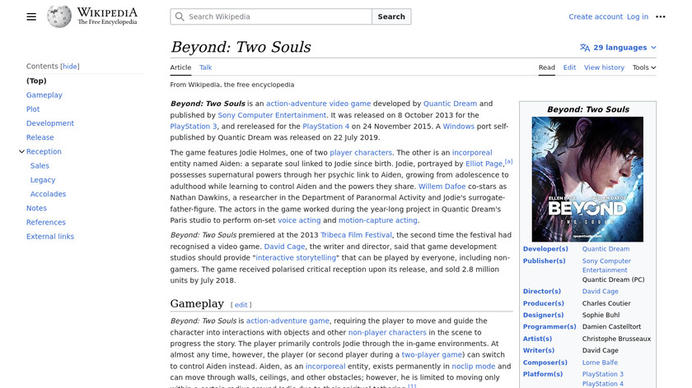Open the Log in link
This screenshot has height=388, width=692.
(x=638, y=16)
